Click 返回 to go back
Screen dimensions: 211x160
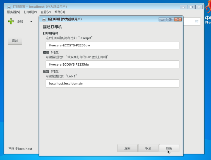127,148
